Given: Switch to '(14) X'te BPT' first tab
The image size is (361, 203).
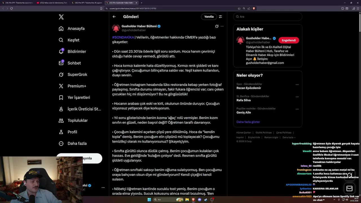Looking at the screenshot, I should (x=17, y=3).
